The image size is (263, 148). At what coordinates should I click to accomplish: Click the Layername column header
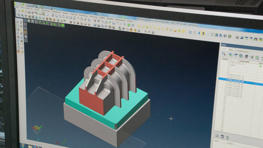244,61
